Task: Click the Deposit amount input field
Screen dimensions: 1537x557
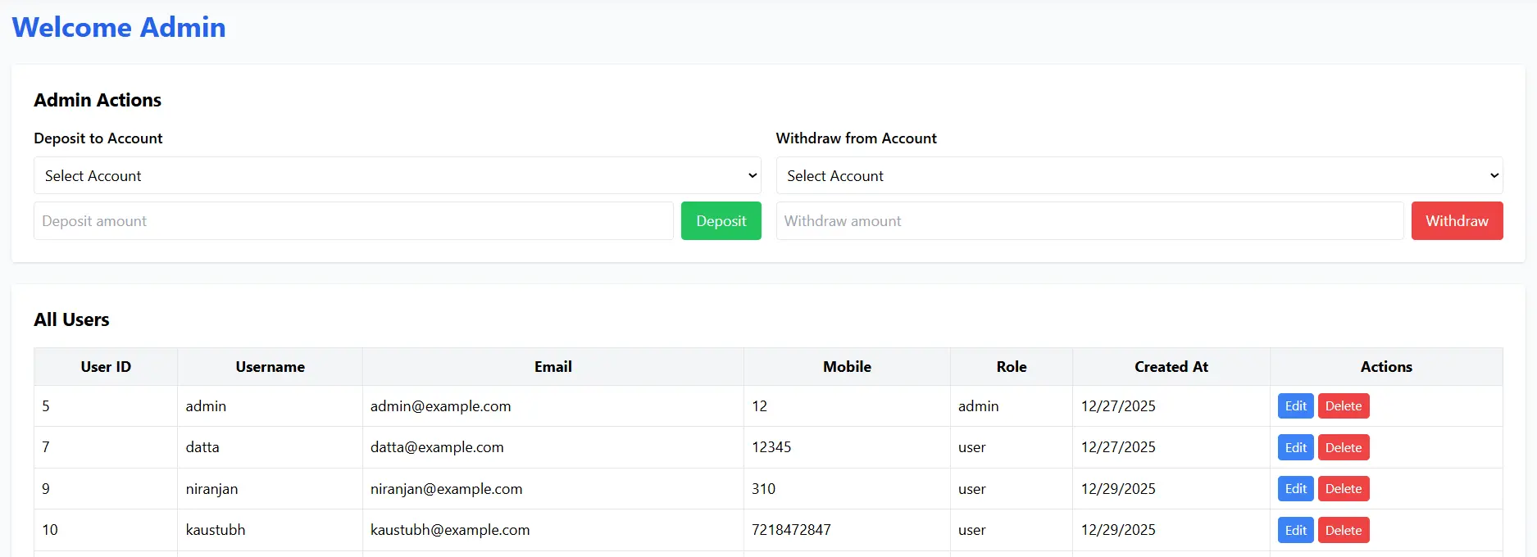Action: 353,221
